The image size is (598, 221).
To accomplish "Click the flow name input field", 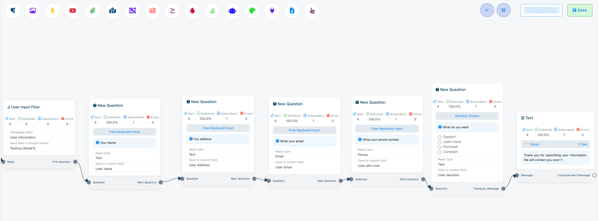I will coord(541,10).
